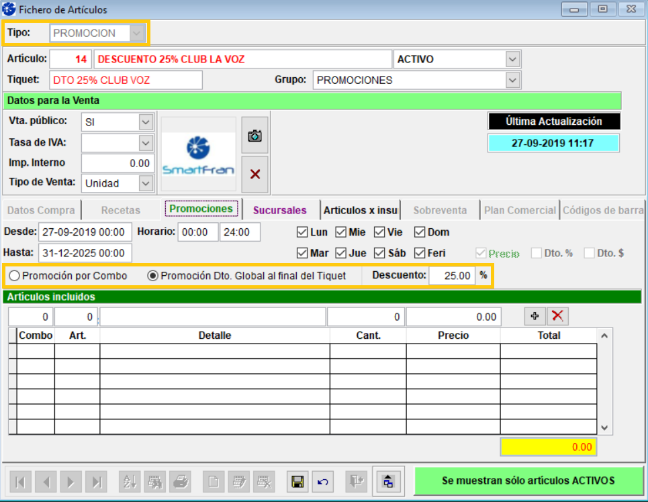Open the Articulos x insu tab
648x502 pixels.
pos(361,210)
